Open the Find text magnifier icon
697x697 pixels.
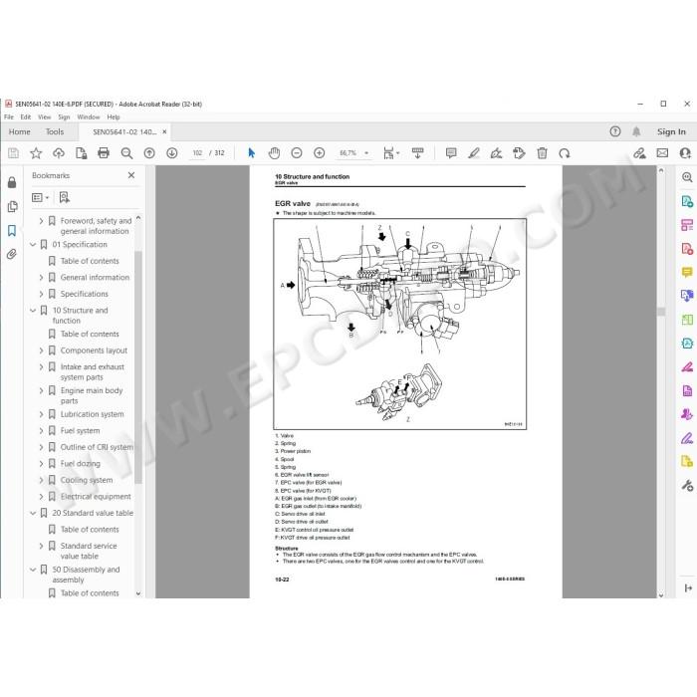[x=126, y=153]
